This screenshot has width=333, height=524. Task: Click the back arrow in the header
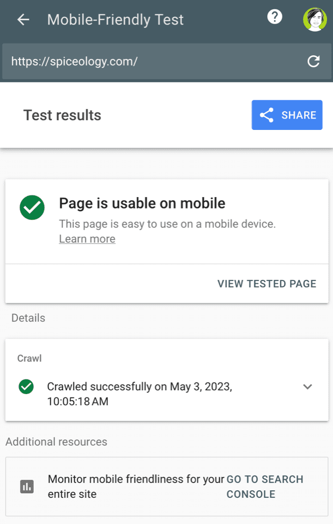22,20
